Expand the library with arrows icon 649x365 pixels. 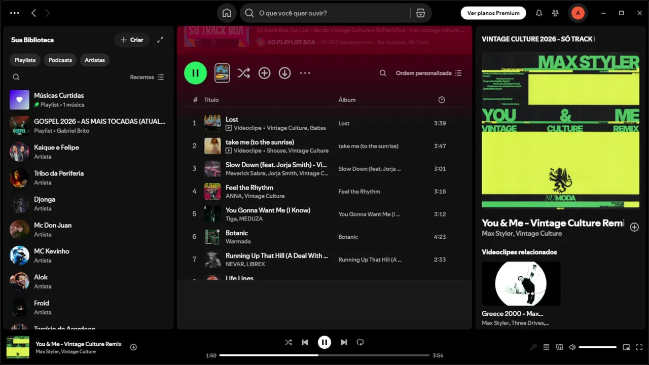[160, 40]
